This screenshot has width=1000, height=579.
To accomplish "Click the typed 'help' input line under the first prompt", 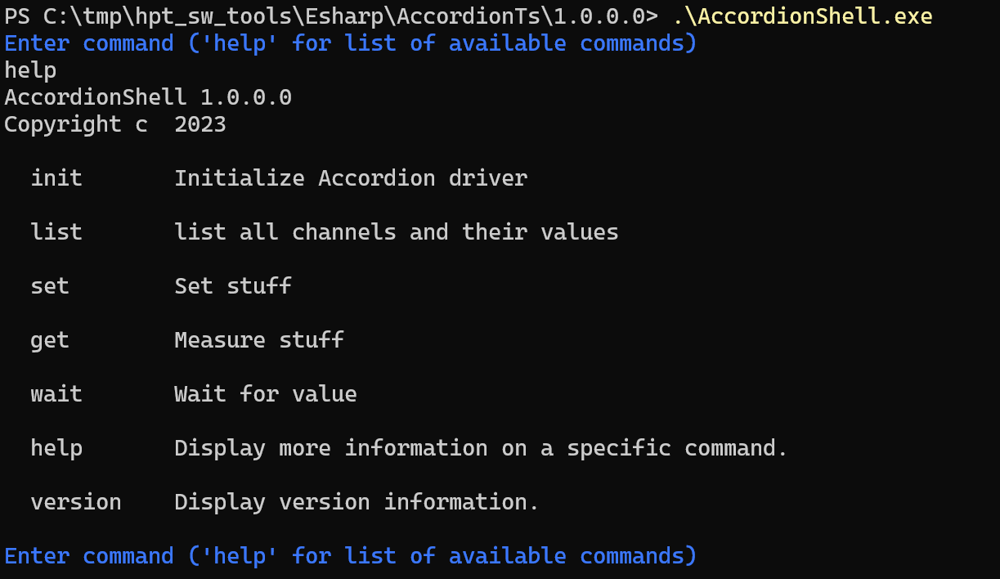I will [30, 70].
